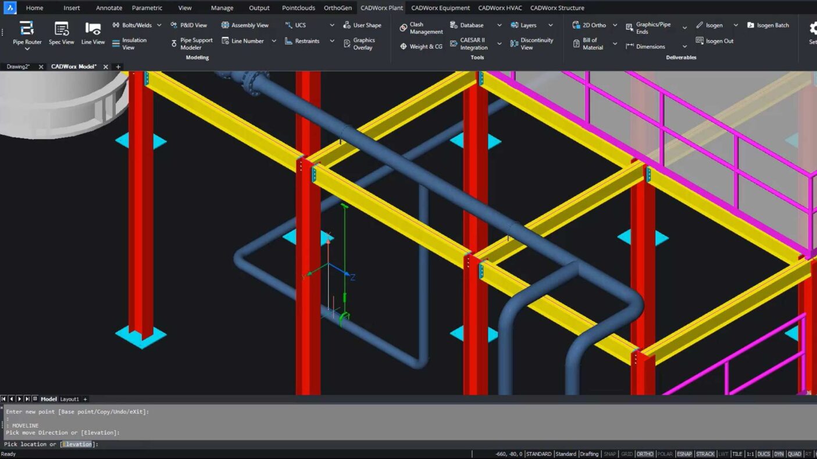Image resolution: width=817 pixels, height=459 pixels.
Task: Click the Isogen Out tool
Action: [714, 41]
